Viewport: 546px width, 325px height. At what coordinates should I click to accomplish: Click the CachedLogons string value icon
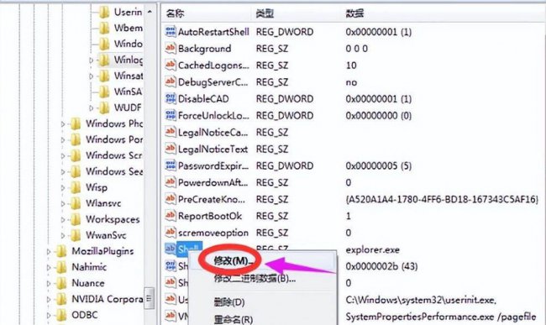pos(171,65)
